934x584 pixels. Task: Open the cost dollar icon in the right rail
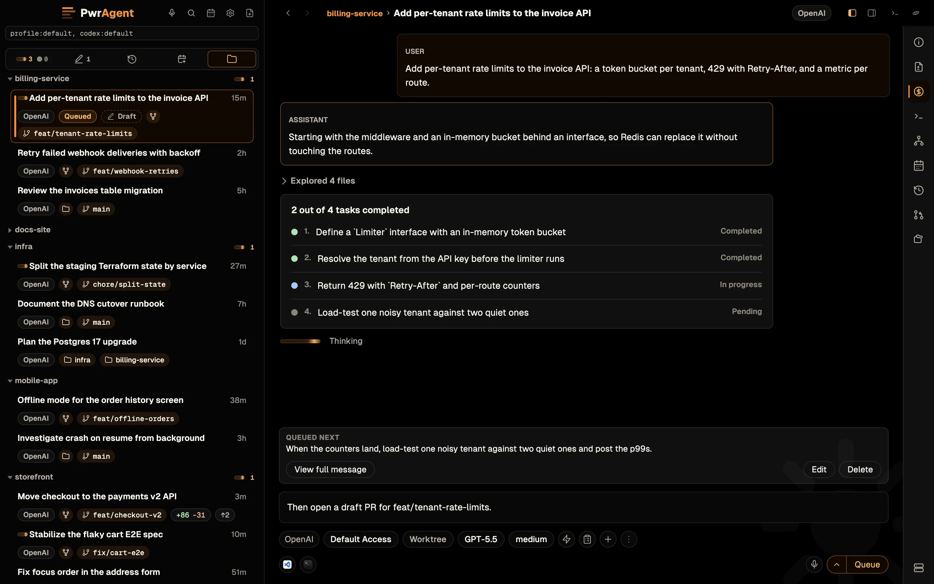click(918, 91)
